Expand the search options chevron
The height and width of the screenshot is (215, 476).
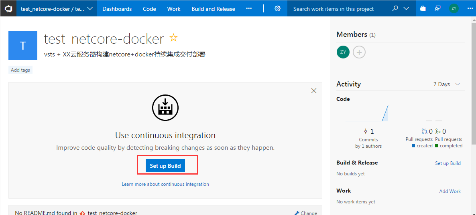[406, 8]
